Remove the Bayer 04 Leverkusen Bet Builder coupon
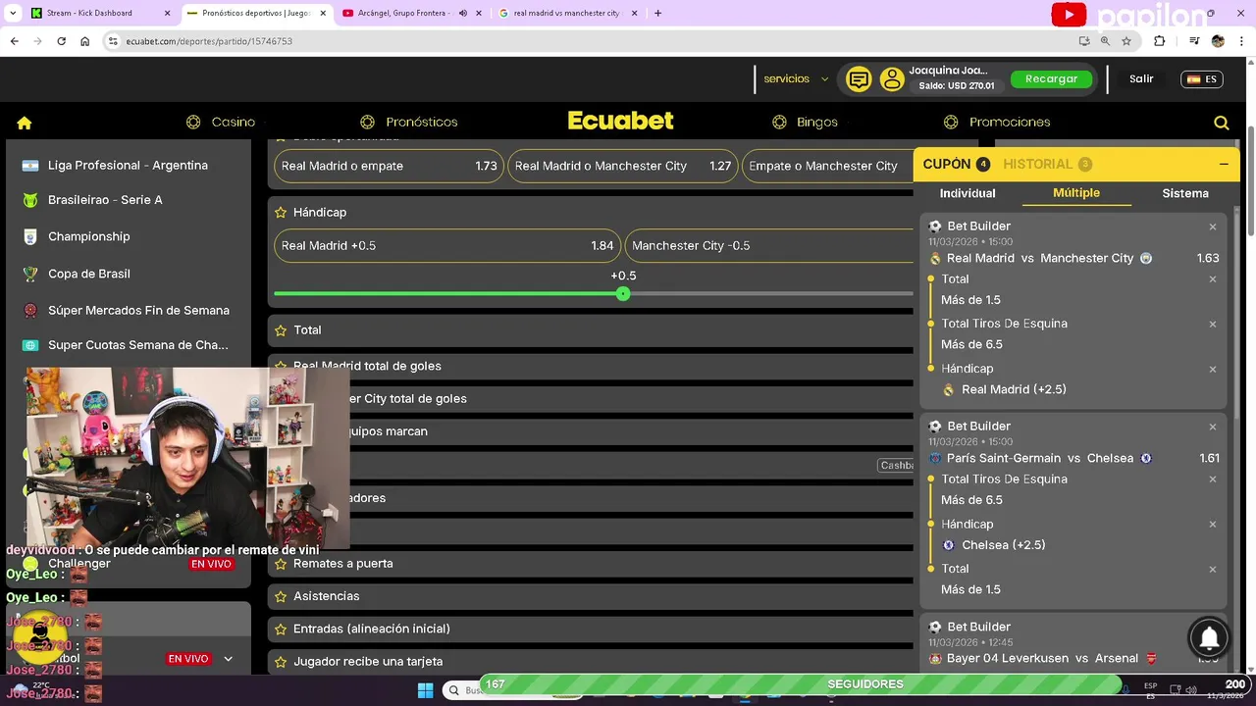 point(1213,627)
